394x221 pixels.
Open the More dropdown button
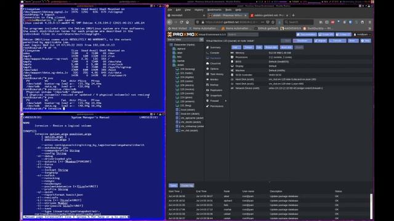click(353, 41)
